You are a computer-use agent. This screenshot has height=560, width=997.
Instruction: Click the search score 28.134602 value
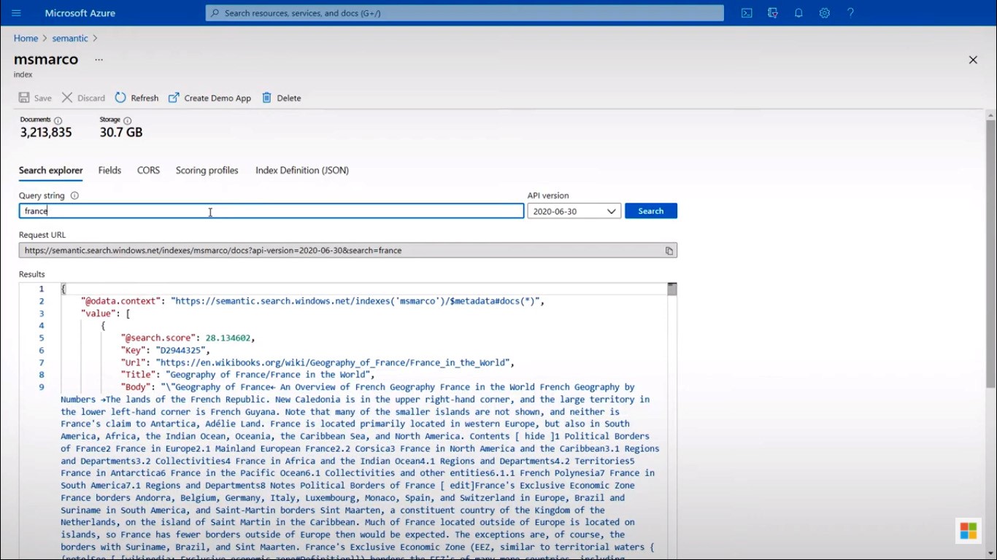[x=228, y=338]
